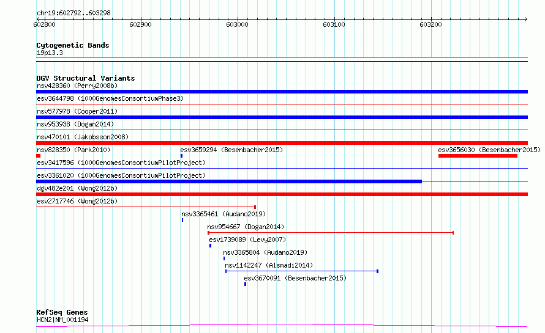545x333 pixels.
Task: Select the red bar under nsv470101
Action: tap(282, 143)
